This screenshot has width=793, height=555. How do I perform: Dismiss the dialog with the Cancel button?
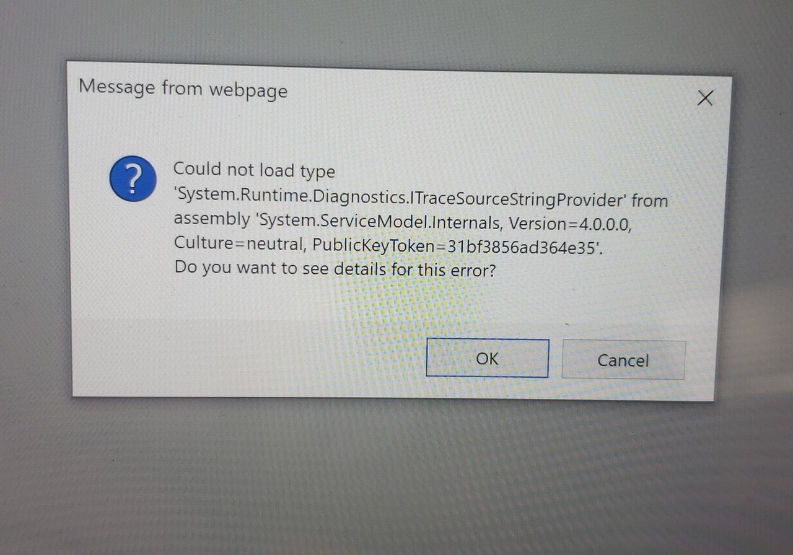[x=623, y=361]
